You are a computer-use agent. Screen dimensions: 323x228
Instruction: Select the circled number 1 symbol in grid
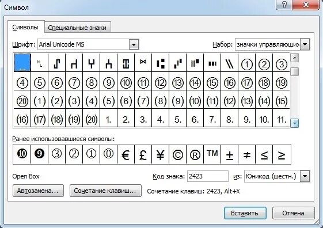[x=246, y=63]
